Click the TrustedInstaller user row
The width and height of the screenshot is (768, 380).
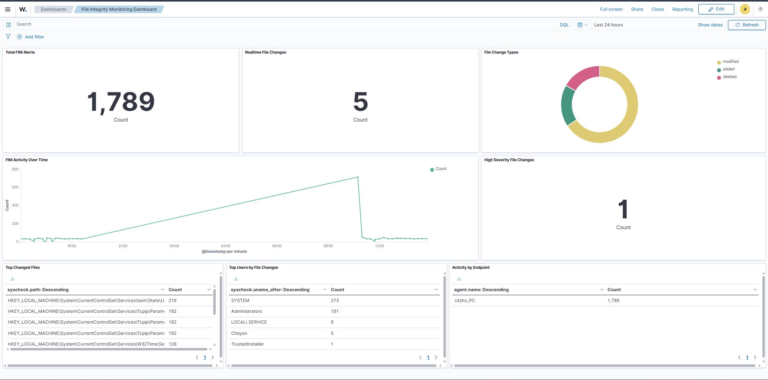[x=334, y=344]
